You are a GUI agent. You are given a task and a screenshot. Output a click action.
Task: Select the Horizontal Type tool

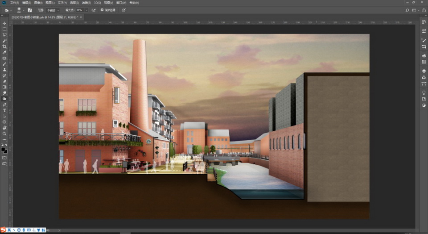coord(4,110)
